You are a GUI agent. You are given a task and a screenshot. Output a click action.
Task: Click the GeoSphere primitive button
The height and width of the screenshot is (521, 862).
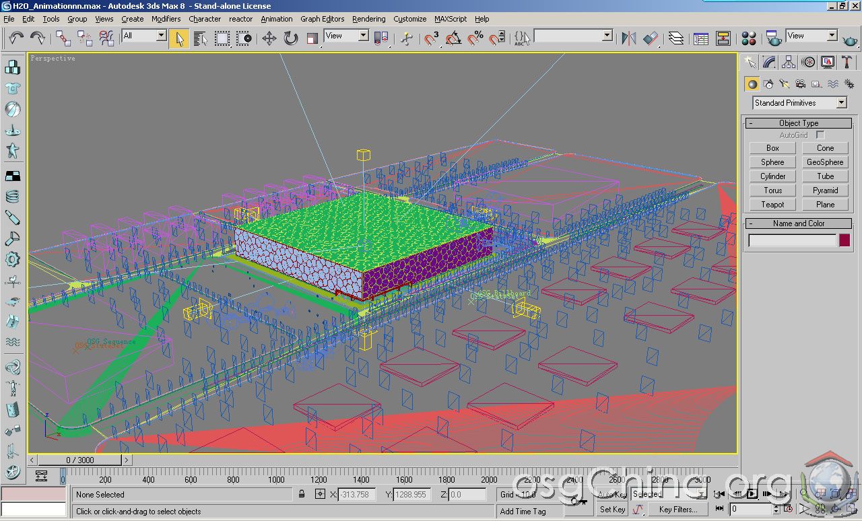[825, 162]
